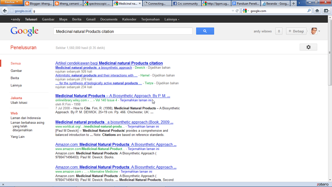Switch to the itheng_cemani tab
The height and width of the screenshot is (187, 332).
[68, 3]
